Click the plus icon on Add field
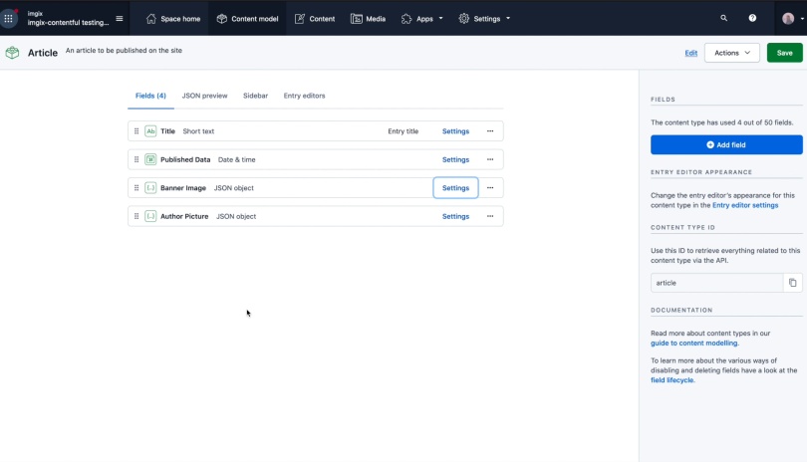The height and width of the screenshot is (462, 807). coord(710,144)
